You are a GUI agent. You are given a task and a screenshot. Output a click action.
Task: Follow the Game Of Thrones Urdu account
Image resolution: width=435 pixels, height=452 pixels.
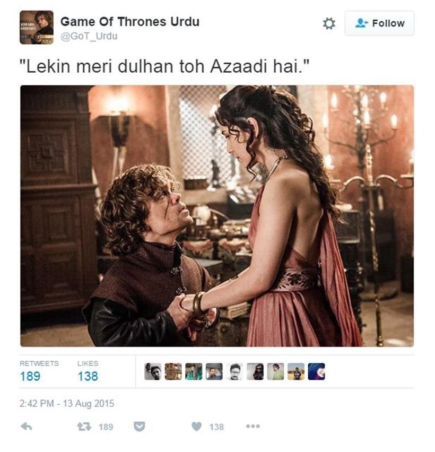[x=379, y=23]
